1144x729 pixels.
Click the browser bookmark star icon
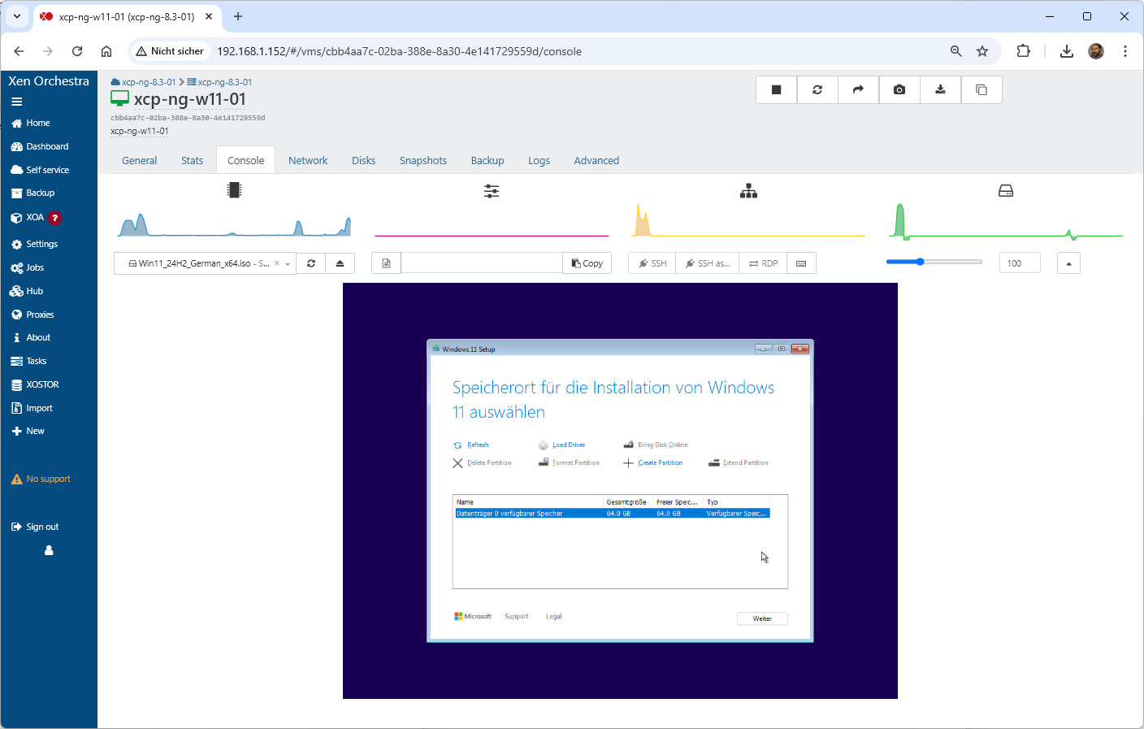982,51
